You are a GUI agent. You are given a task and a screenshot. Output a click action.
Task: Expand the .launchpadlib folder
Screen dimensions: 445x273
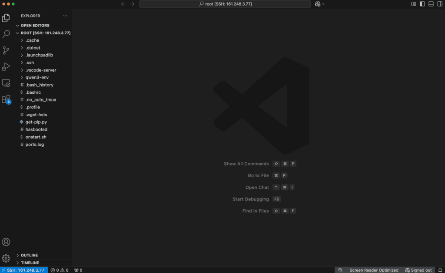43,55
